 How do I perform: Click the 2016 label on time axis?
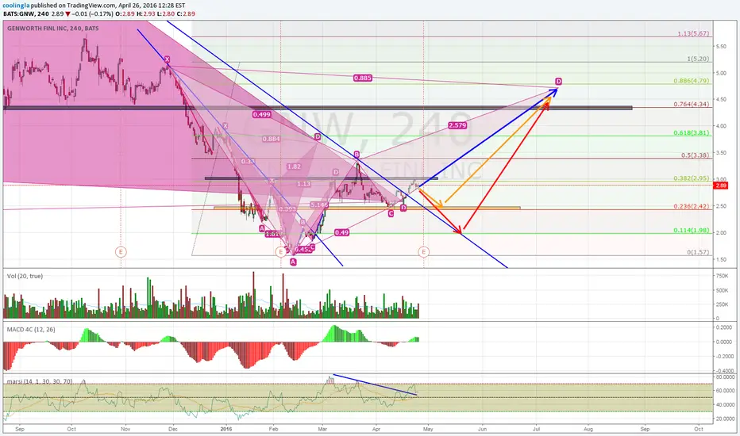[x=226, y=430]
